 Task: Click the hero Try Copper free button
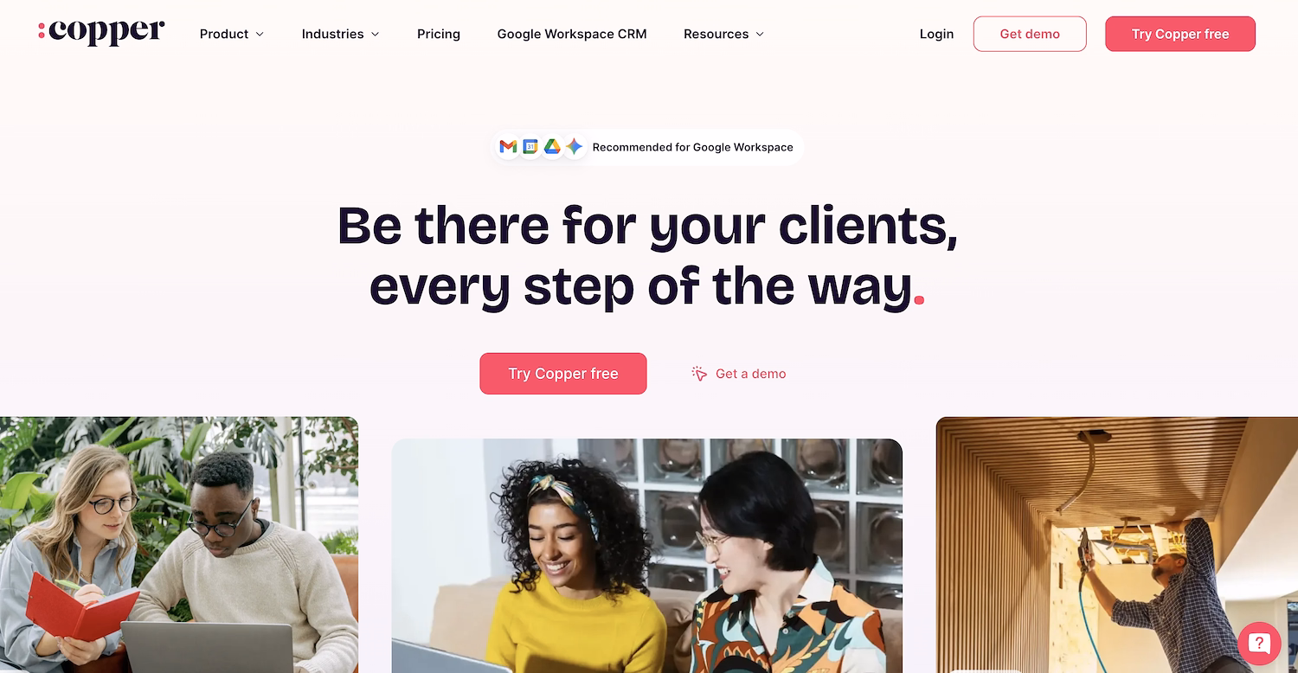click(x=563, y=374)
